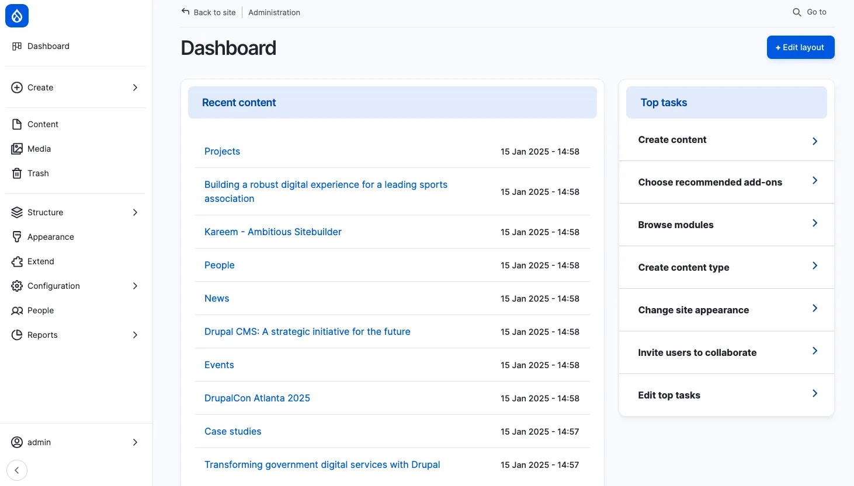Click the Content page icon
The height and width of the screenshot is (486, 854).
click(17, 124)
